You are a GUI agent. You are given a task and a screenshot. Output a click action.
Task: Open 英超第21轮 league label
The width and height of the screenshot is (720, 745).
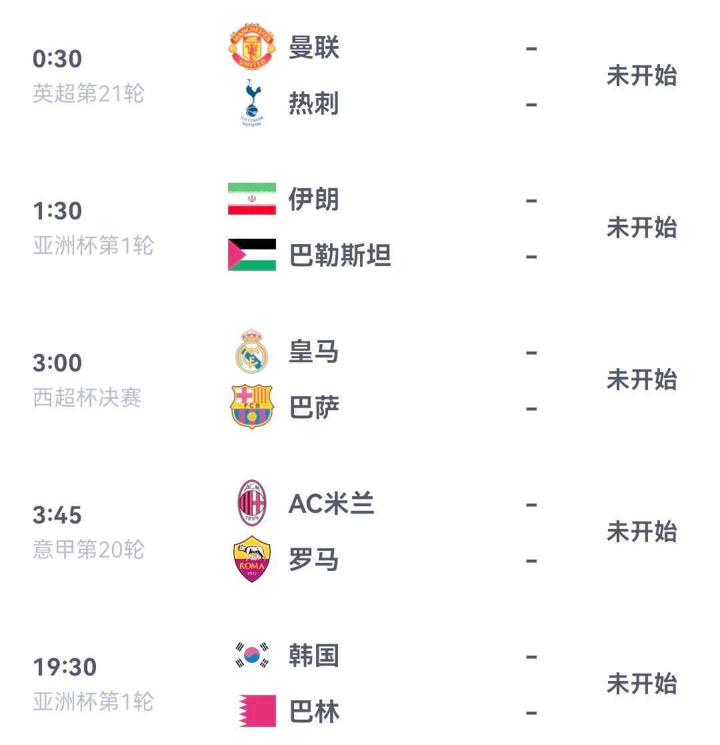(89, 93)
